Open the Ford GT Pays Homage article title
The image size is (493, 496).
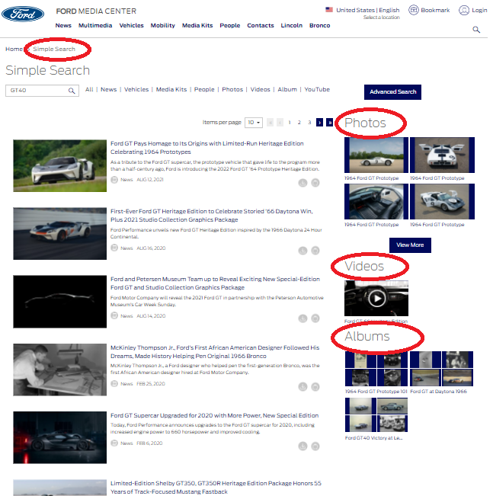coord(206,148)
